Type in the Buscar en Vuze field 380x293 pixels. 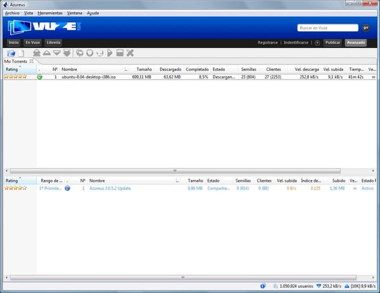327,28
